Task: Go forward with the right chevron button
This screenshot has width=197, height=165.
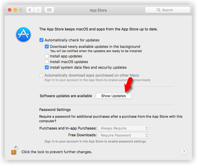Action: [38, 10]
